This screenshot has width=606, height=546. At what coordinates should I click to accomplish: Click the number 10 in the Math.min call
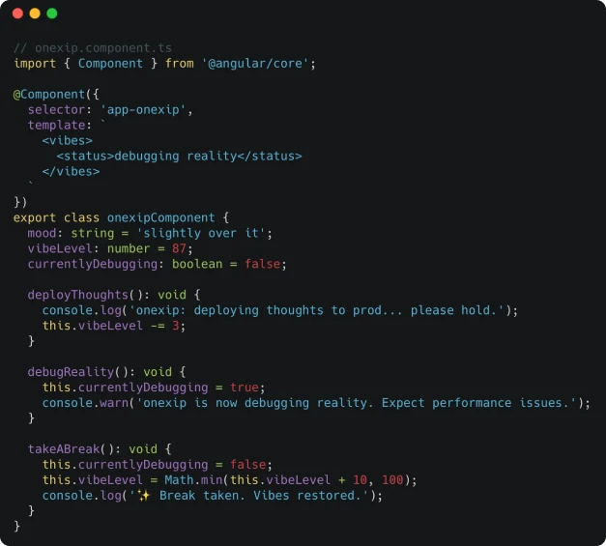click(x=360, y=480)
